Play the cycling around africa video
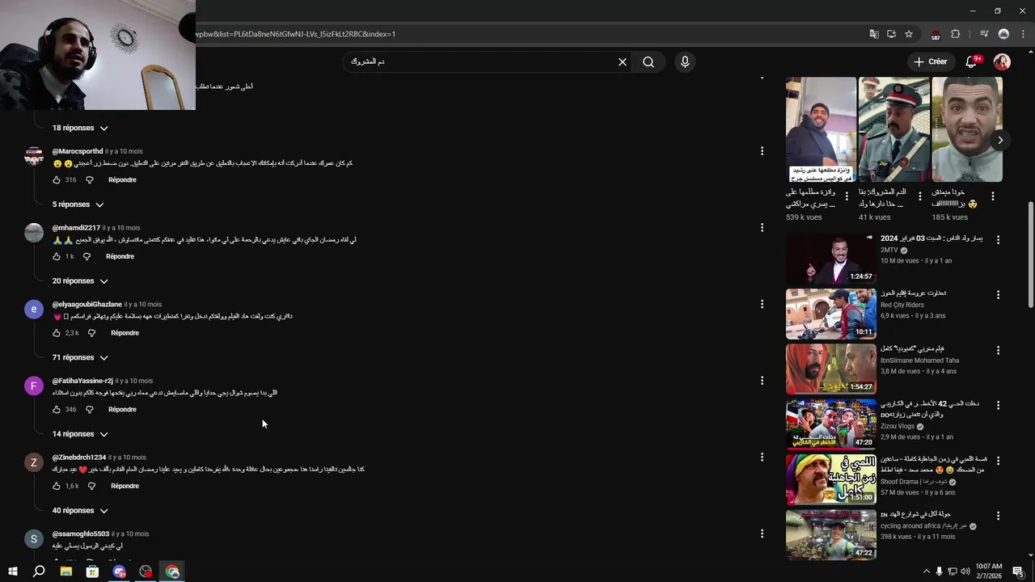This screenshot has height=582, width=1035. click(x=831, y=534)
